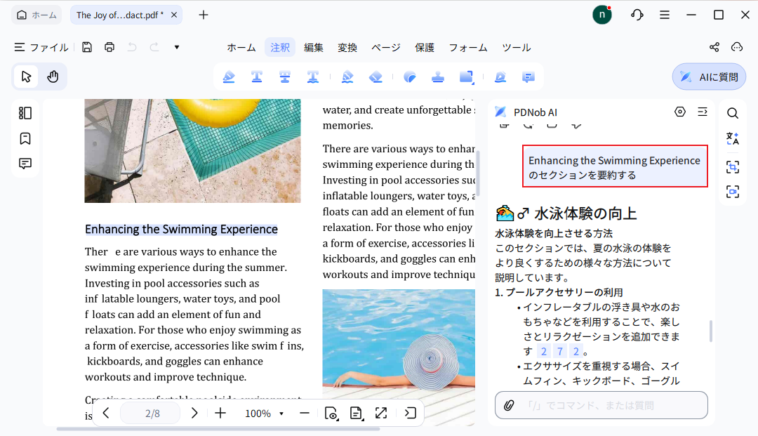Select the highlight annotation tool
The height and width of the screenshot is (436, 758).
pyautogui.click(x=229, y=77)
